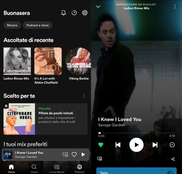Image resolution: width=182 pixels, height=174 pixels.
Task: Open mini player track title I Knew I Loved You
Action: (x=29, y=152)
